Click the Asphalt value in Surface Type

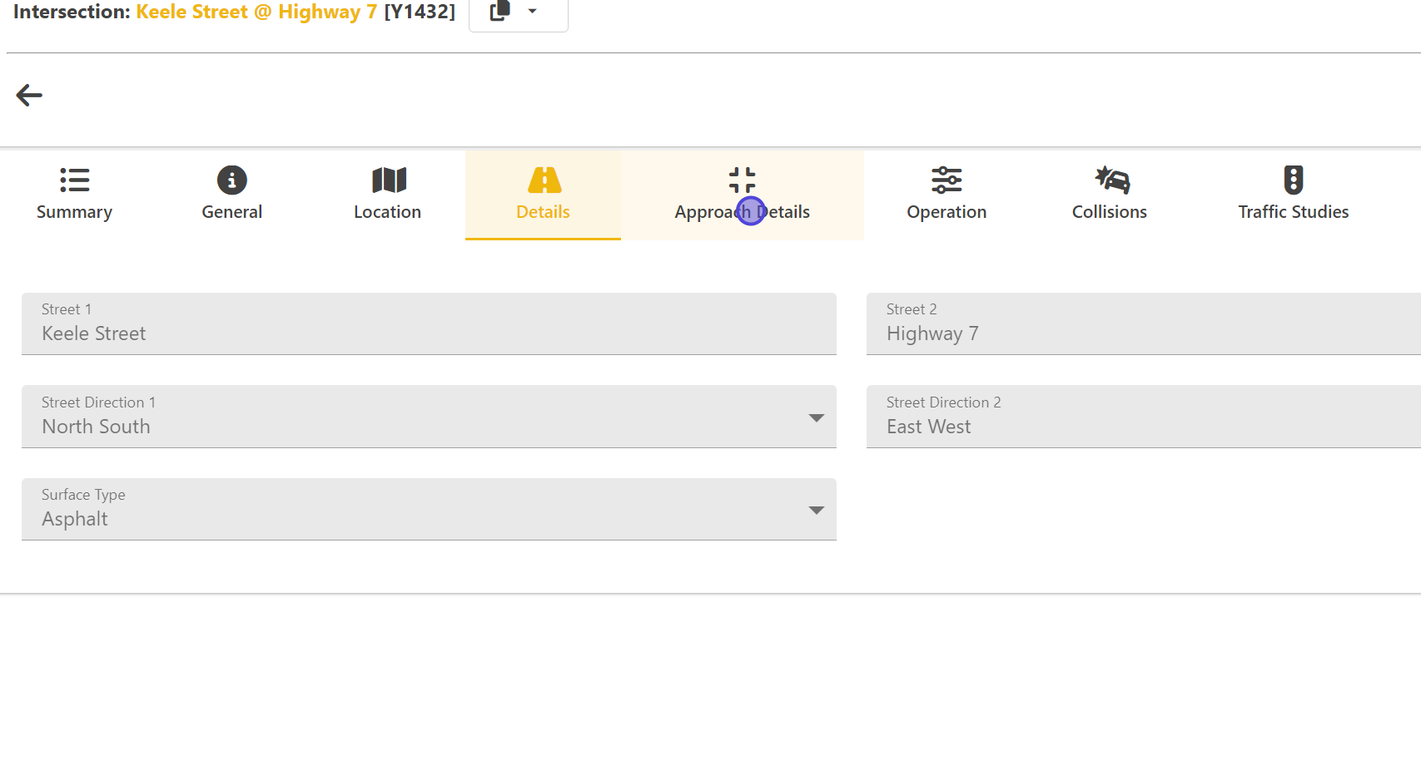click(x=75, y=520)
